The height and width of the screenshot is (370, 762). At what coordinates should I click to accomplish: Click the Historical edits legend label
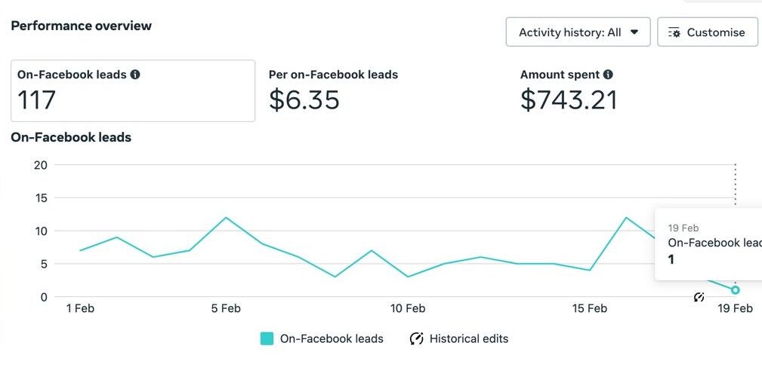(468, 338)
